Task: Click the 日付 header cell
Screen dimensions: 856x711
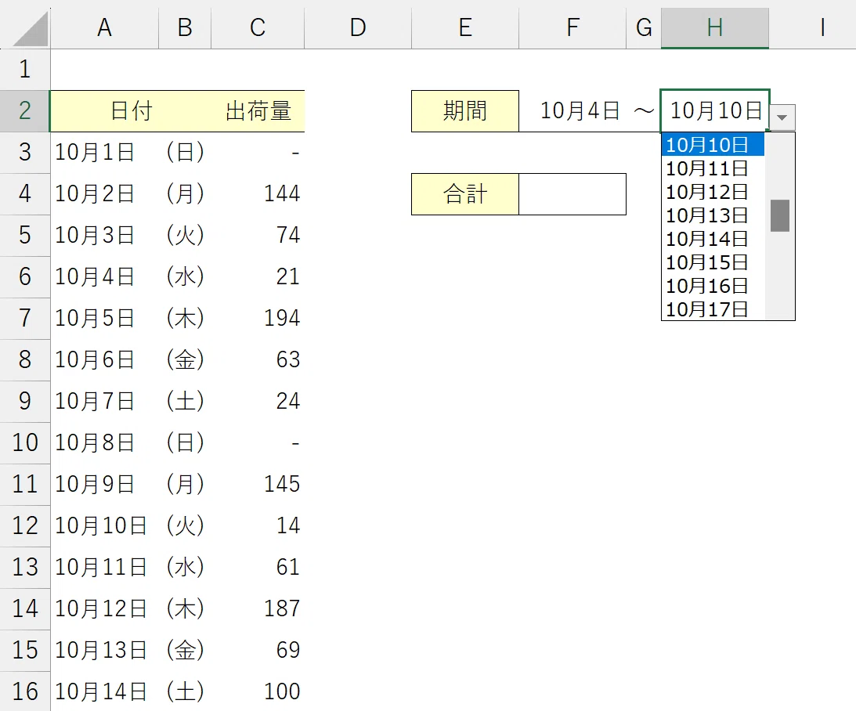Action: click(x=131, y=111)
